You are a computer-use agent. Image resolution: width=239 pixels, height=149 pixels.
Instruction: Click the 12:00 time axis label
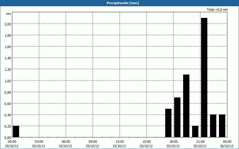[120, 142]
